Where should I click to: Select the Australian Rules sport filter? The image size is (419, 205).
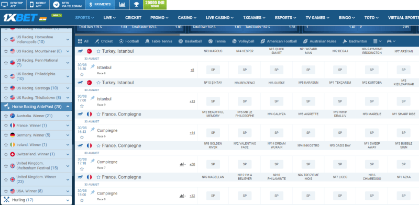[320, 41]
